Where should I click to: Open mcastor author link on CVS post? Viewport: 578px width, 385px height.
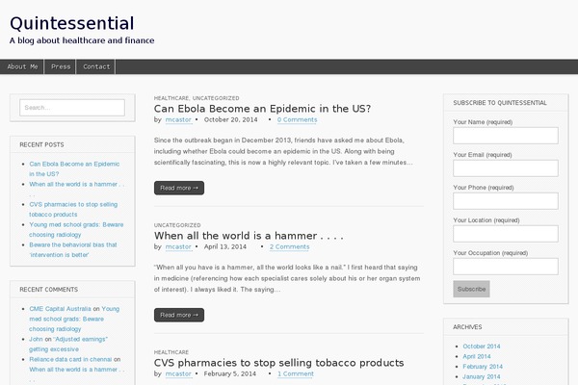tap(178, 374)
